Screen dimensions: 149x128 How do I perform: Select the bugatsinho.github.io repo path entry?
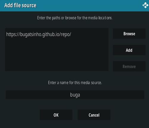[x=57, y=34]
